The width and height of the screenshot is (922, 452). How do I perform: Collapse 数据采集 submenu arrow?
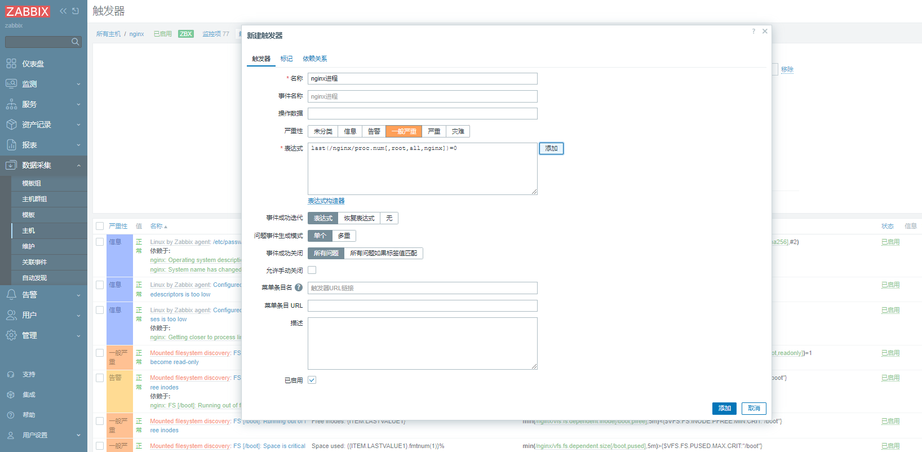[78, 165]
